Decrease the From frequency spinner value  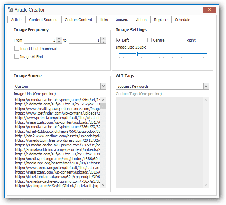[x=59, y=42]
